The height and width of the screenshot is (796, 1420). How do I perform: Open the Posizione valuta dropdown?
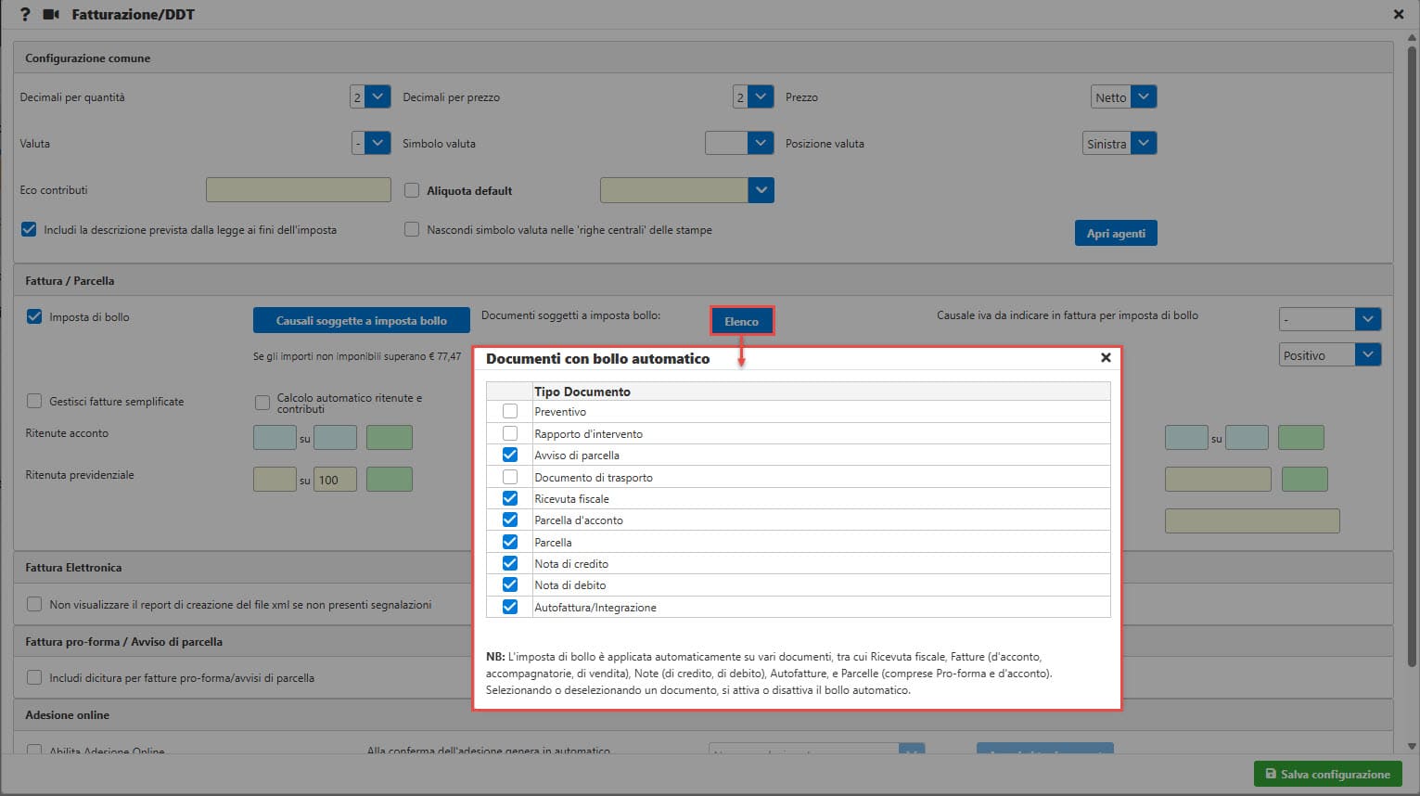click(x=1143, y=144)
